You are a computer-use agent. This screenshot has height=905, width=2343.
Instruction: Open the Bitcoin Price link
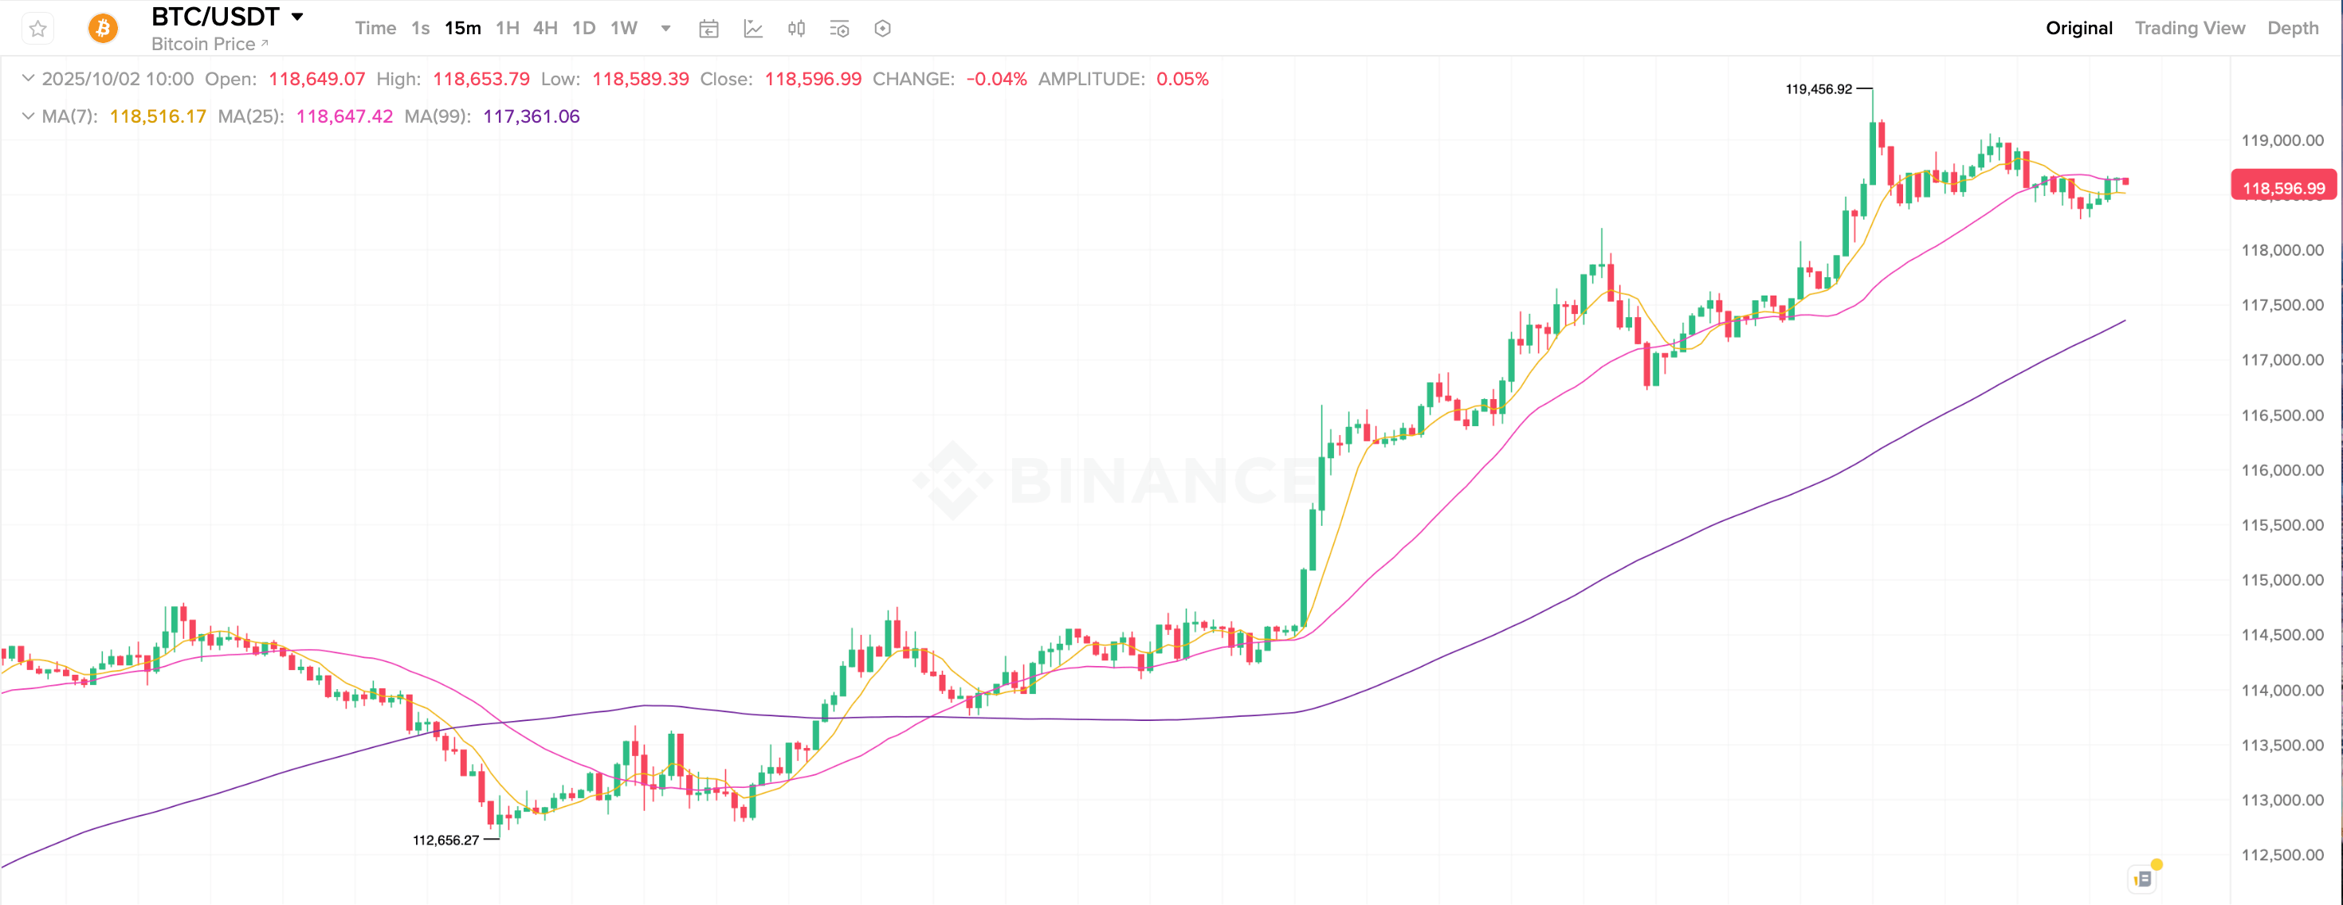pos(209,44)
